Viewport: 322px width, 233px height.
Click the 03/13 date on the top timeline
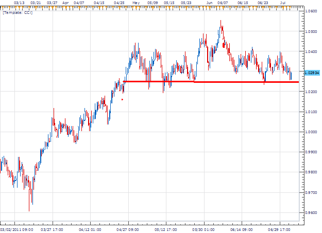click(19, 3)
